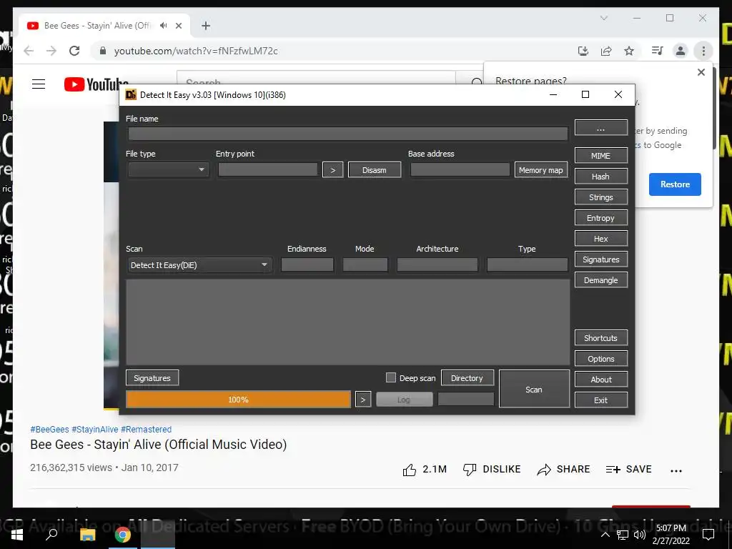Screen dimensions: 732x549
Task: Click the Directory scan button
Action: click(467, 378)
